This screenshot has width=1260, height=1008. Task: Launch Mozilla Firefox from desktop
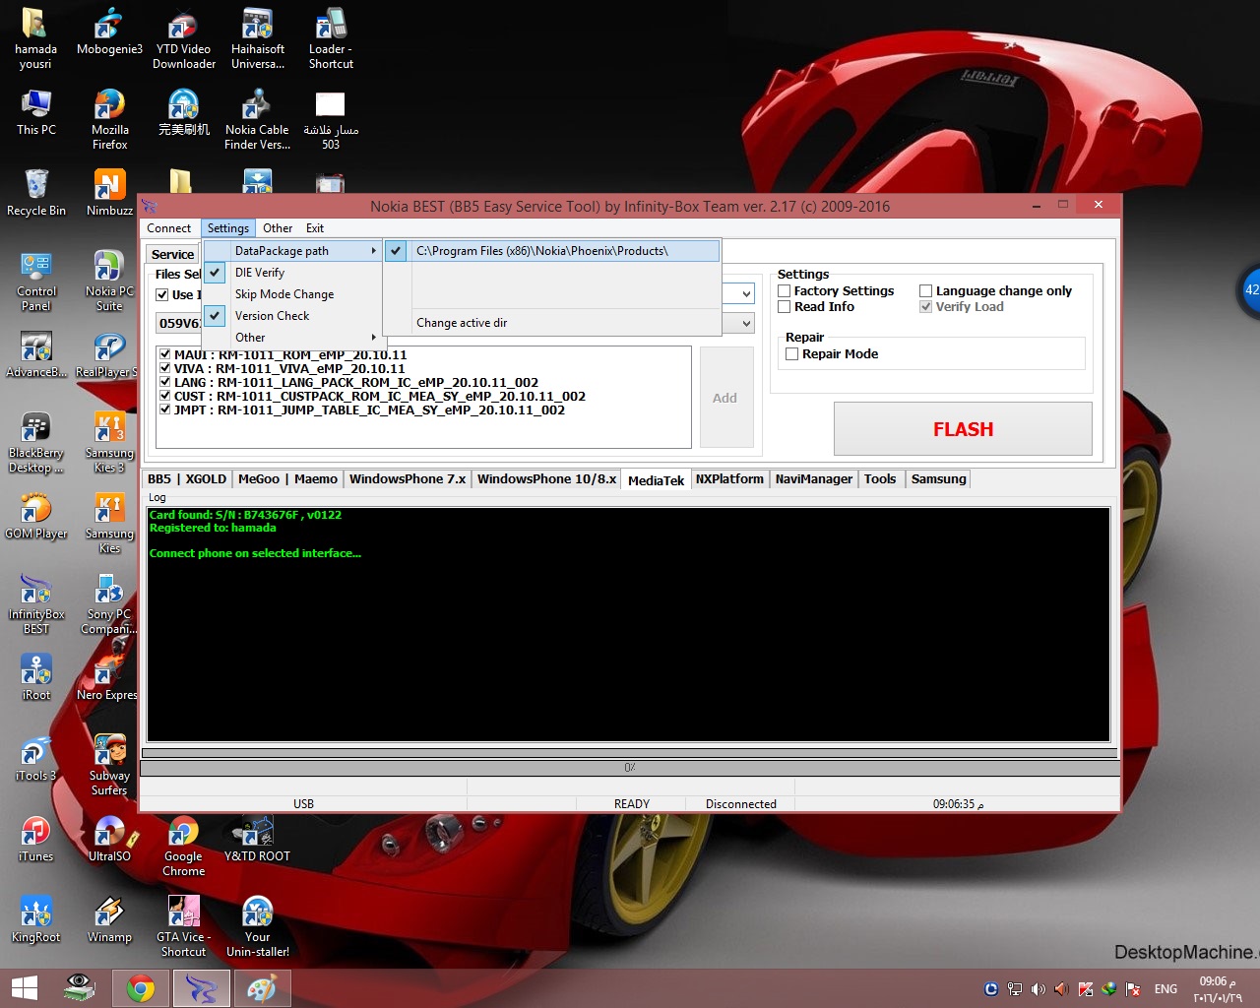(x=109, y=119)
